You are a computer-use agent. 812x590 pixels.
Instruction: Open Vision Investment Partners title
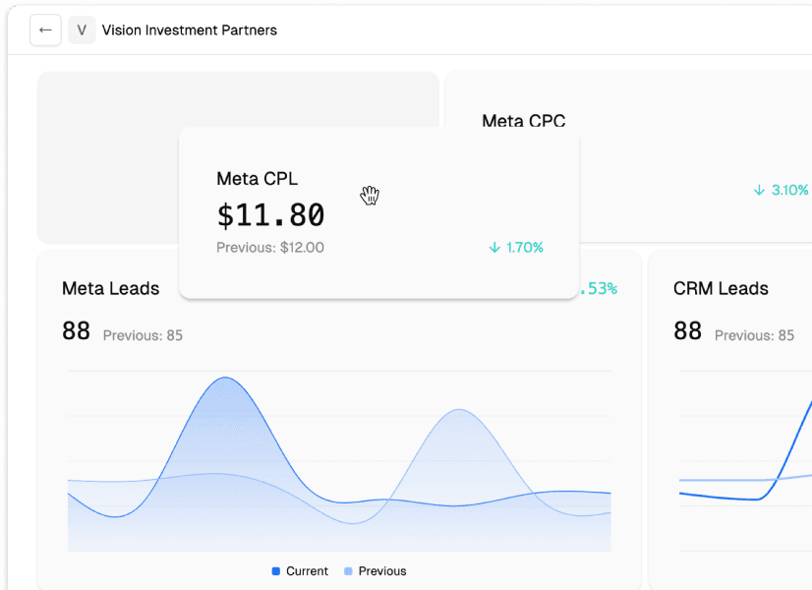click(x=190, y=30)
